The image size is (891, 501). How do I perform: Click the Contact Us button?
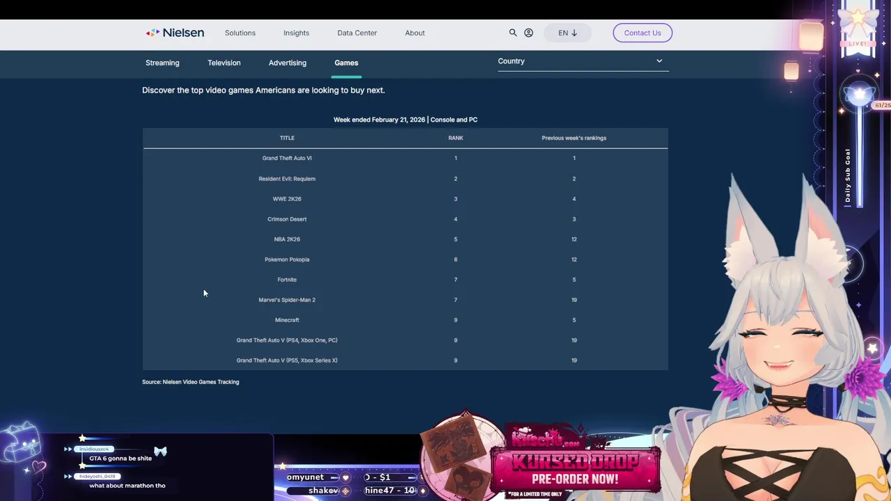642,33
